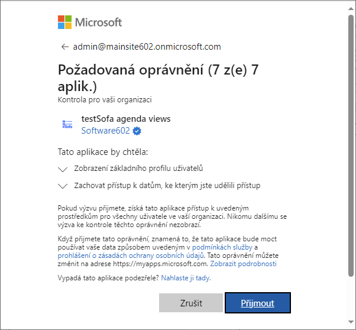Click the admin@mainsite602.onmicrosoft.com account text
356x330 pixels.
click(x=147, y=47)
